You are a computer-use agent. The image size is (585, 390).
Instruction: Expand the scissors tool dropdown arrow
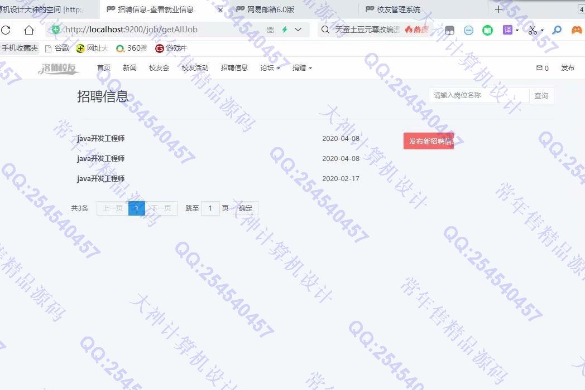(x=542, y=30)
